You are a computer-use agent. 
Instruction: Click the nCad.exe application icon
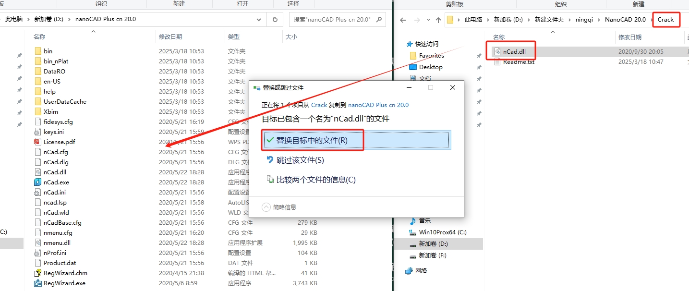[x=38, y=182]
